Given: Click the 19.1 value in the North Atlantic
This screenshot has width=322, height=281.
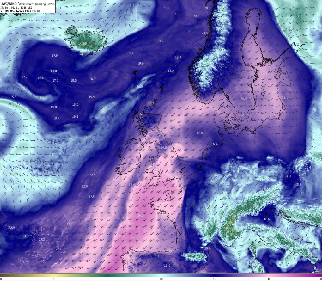Looking at the screenshot, I should click(75, 116).
